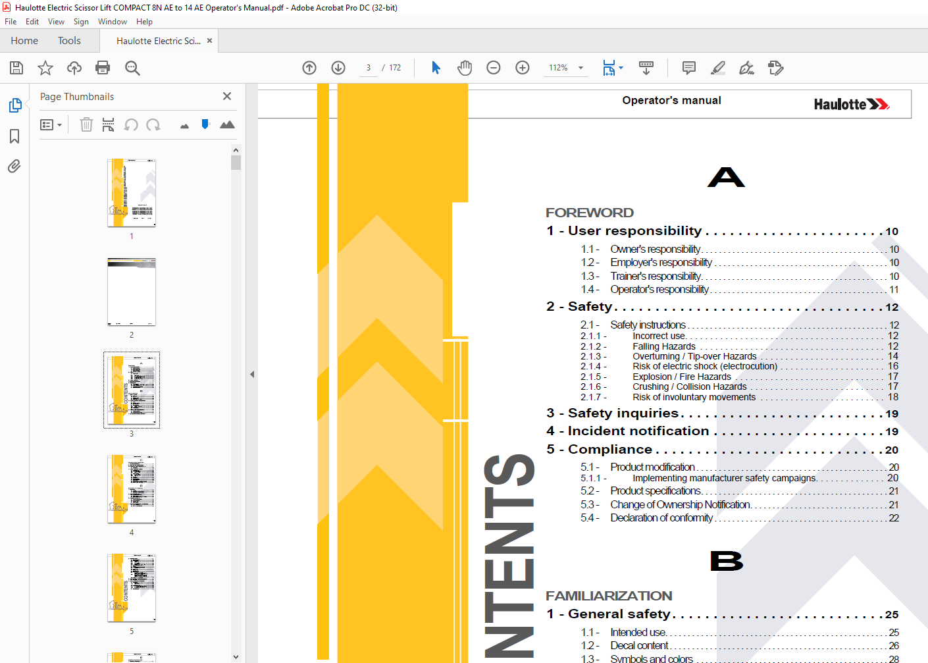
Task: Open the Bookmarks panel icon
Action: (14, 136)
